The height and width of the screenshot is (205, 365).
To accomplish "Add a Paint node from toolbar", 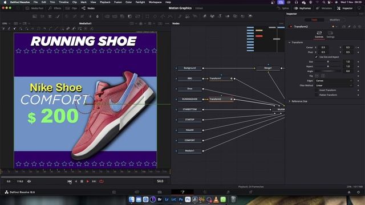I will tap(58, 17).
